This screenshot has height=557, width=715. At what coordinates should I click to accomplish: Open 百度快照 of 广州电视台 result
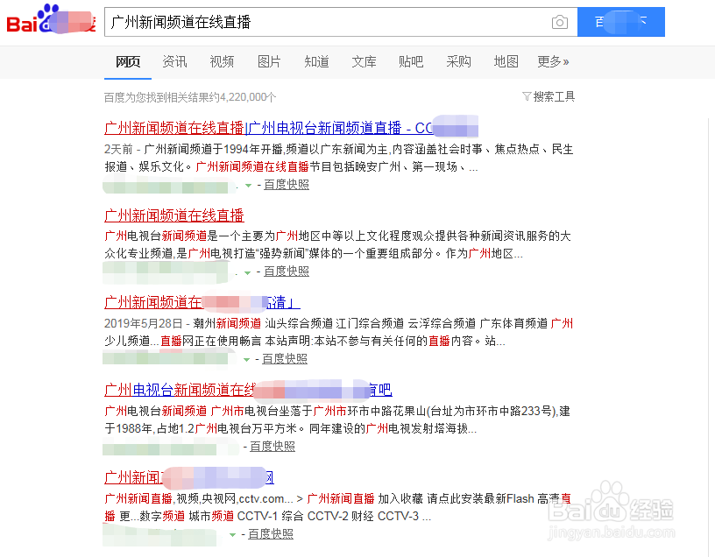point(273,447)
